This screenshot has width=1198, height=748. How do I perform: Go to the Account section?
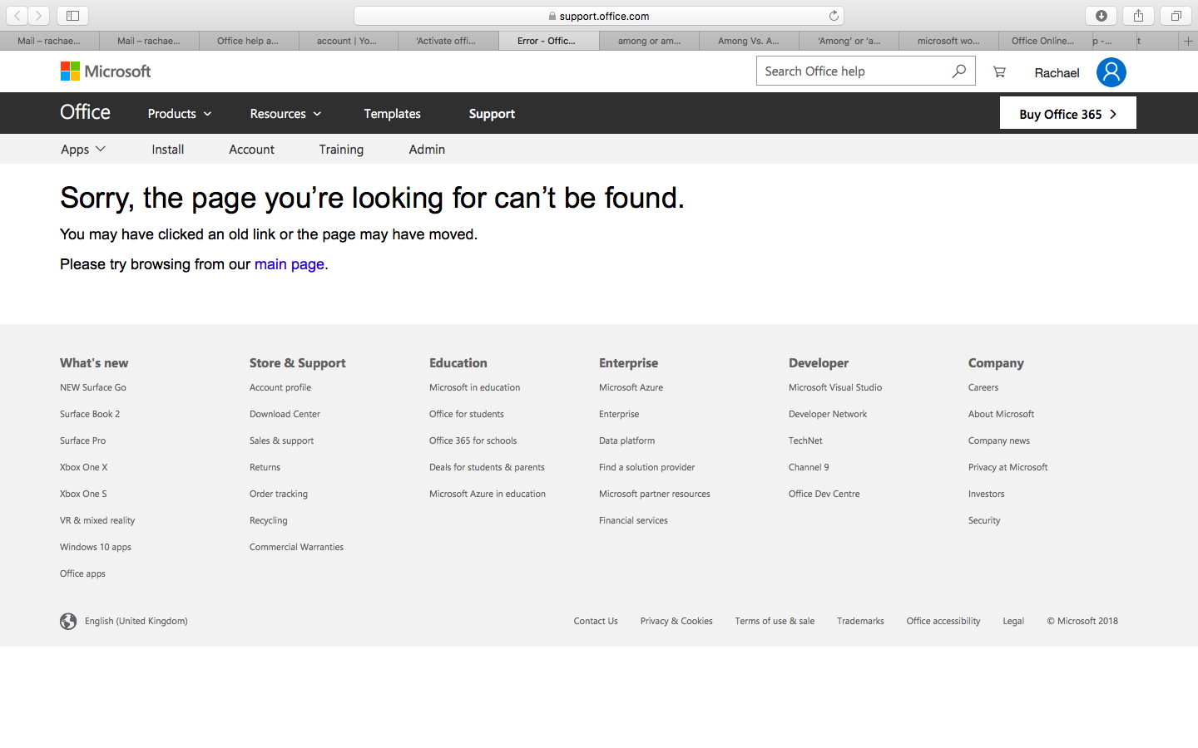[x=251, y=150]
